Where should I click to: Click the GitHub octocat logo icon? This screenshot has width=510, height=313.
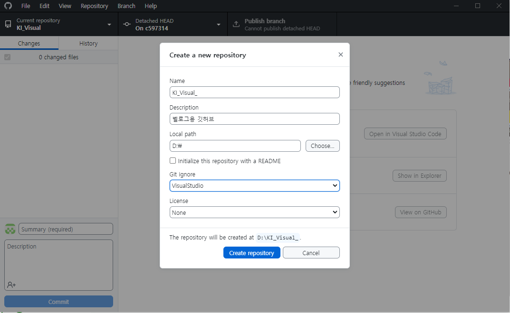pos(8,6)
